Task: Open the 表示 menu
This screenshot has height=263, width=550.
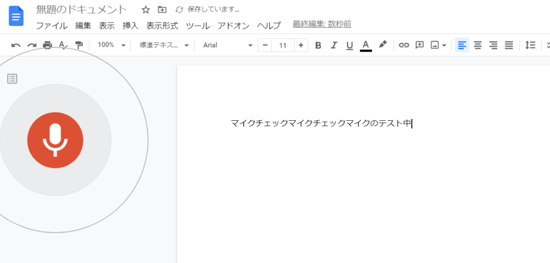Action: pos(107,26)
